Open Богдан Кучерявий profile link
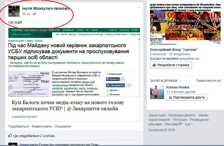 pos(164,59)
